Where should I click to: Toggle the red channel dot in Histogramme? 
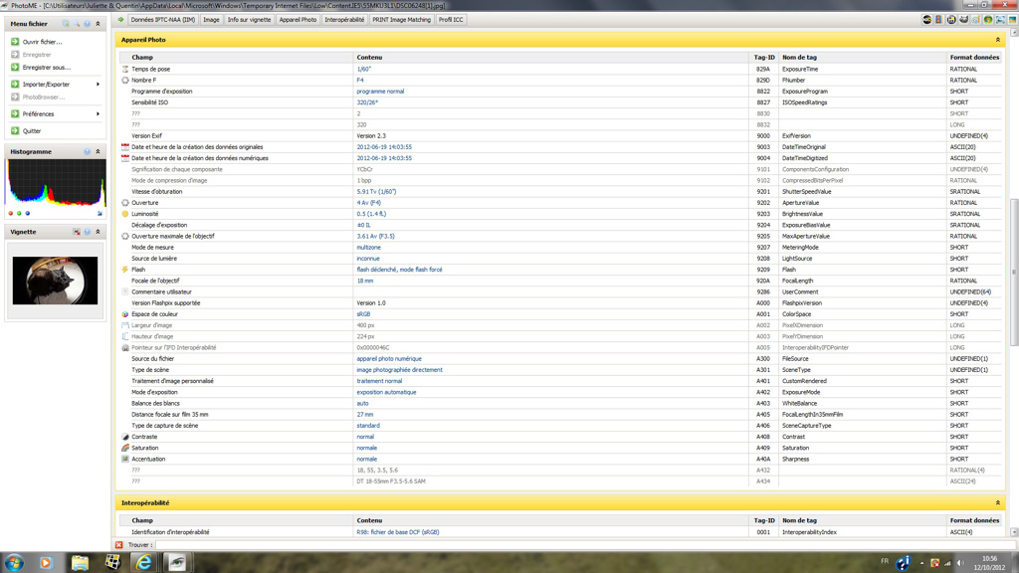pos(11,213)
